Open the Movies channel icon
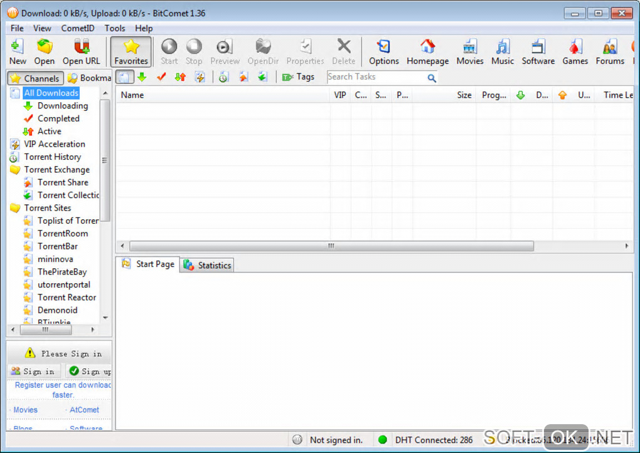This screenshot has height=453, width=640. coord(470,52)
